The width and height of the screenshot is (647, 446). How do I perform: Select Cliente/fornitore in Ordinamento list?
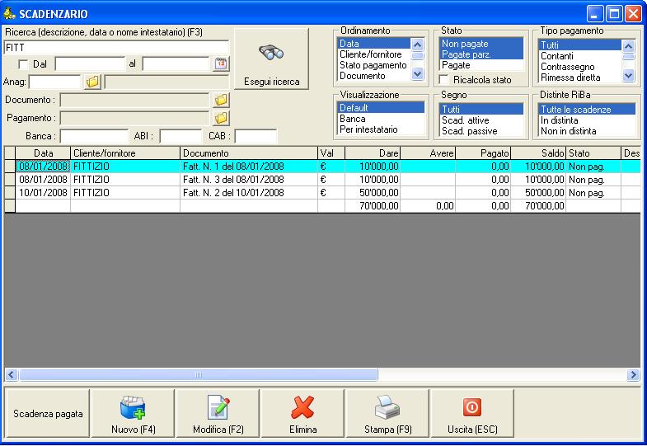pos(374,54)
